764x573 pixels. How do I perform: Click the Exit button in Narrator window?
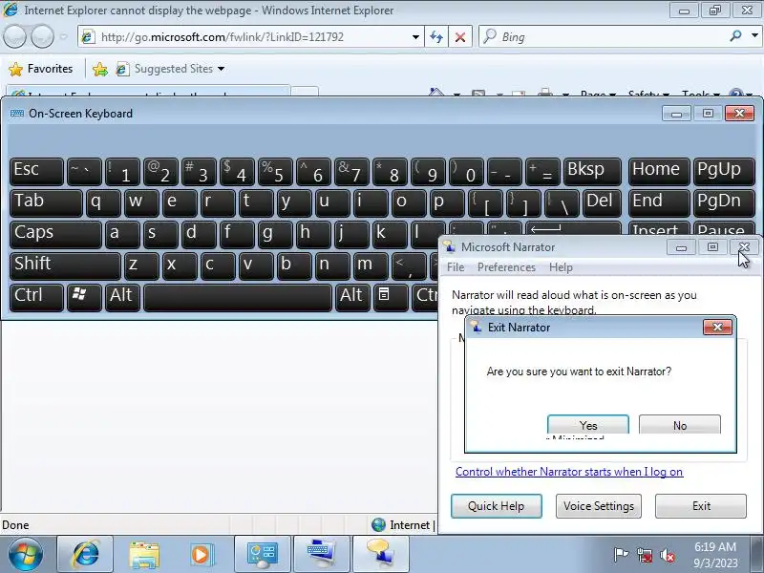tap(701, 506)
